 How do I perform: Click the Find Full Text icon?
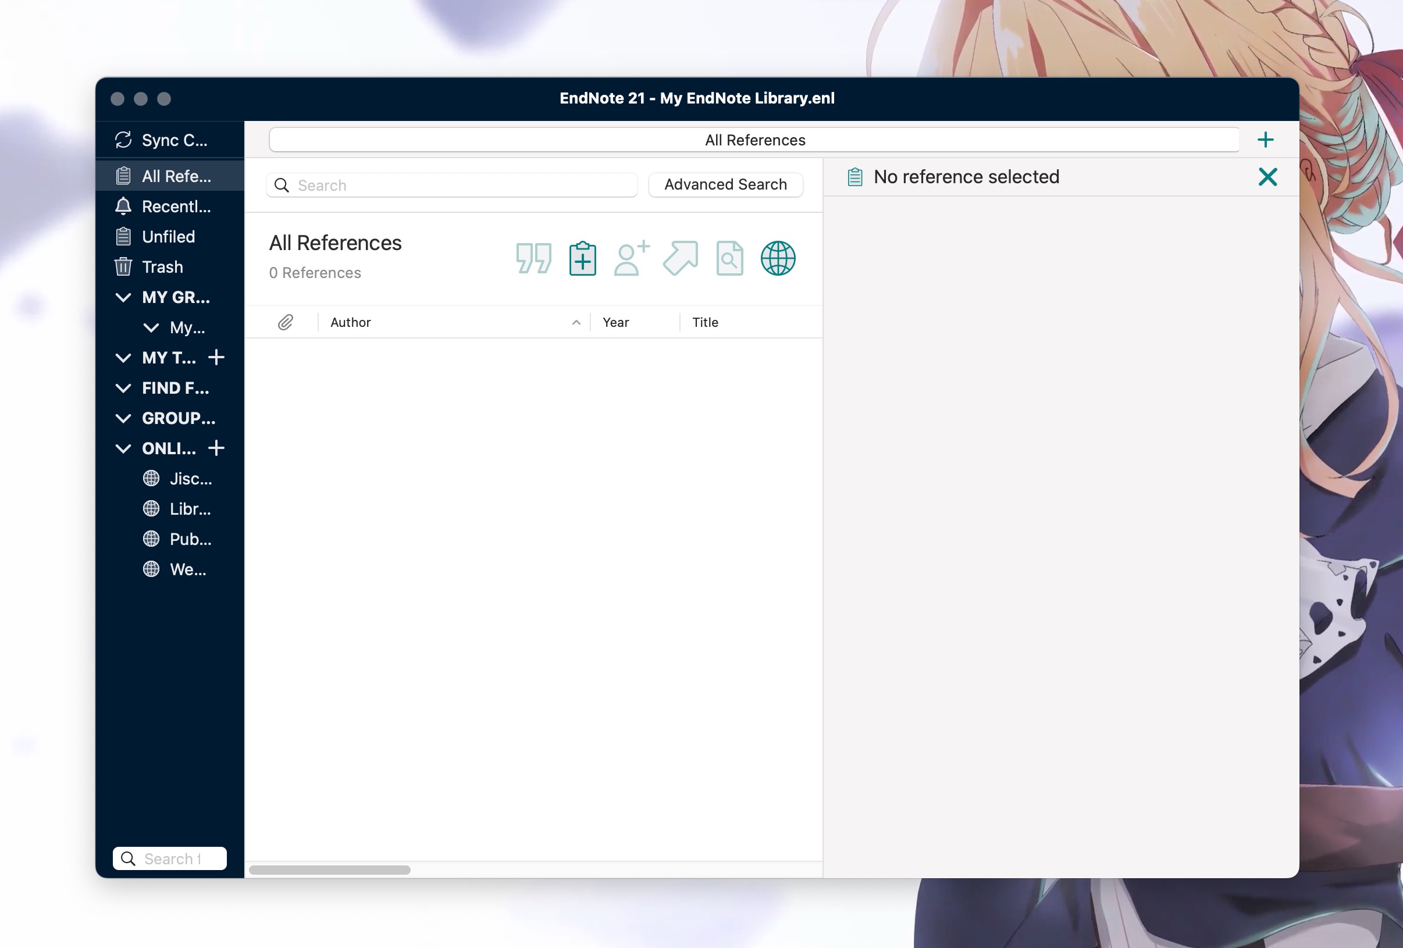point(730,257)
